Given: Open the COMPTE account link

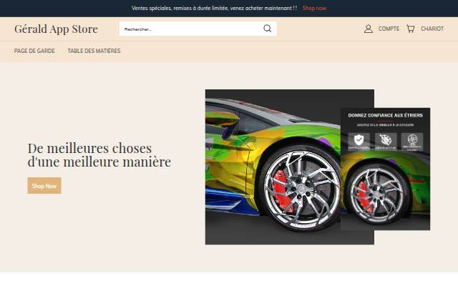Looking at the screenshot, I should pos(389,29).
